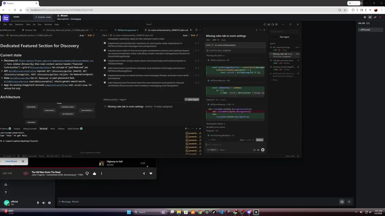Toggle the jump-to-latest button todo item

(x=105, y=75)
